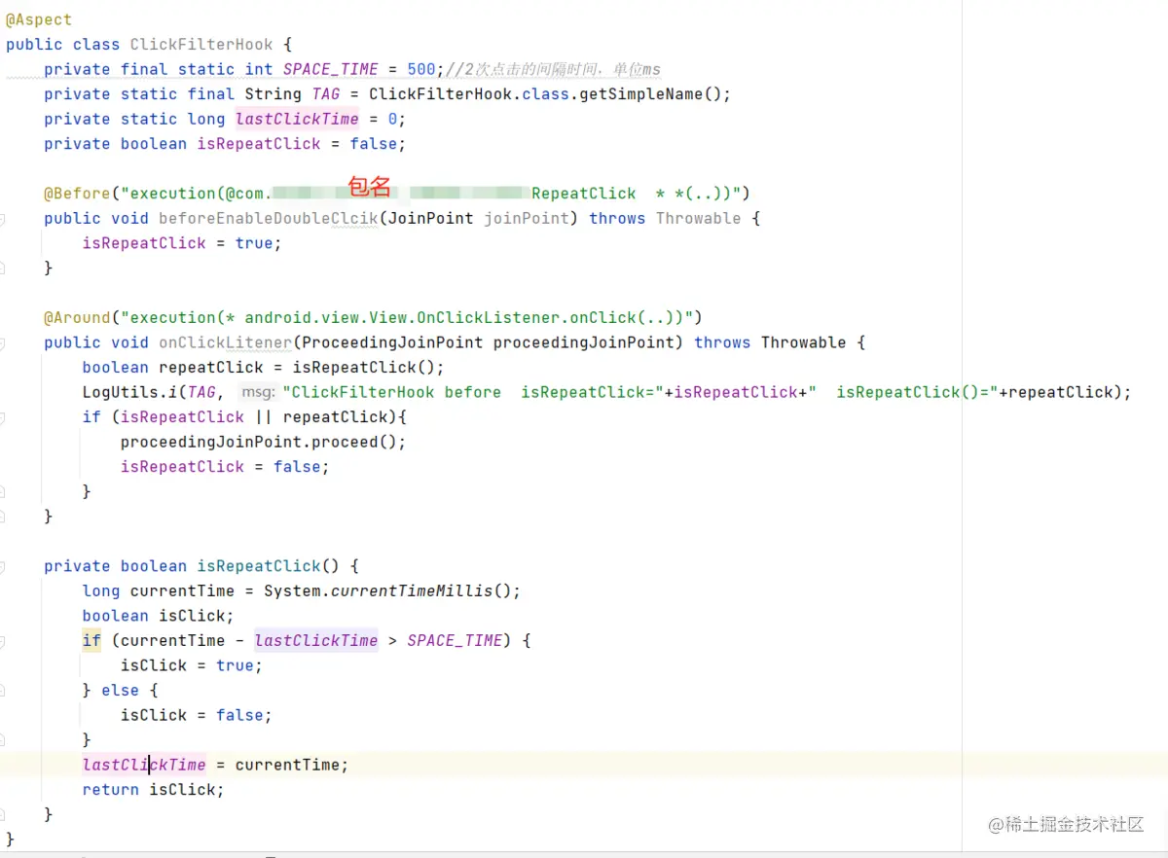Screen dimensions: 1168x858
Task: Click 'boolean isClick;' declaration
Action: 159,616
